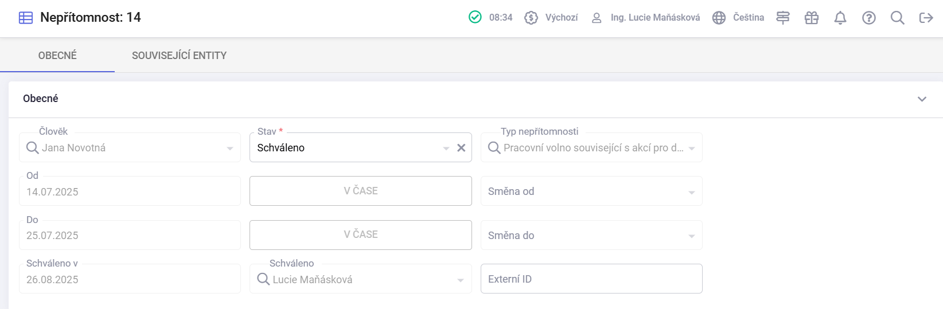Open the help question mark icon

tap(869, 18)
